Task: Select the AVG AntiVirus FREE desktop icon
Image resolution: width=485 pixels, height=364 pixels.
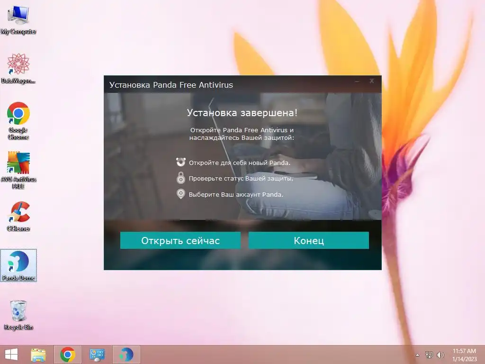Action: [x=18, y=170]
